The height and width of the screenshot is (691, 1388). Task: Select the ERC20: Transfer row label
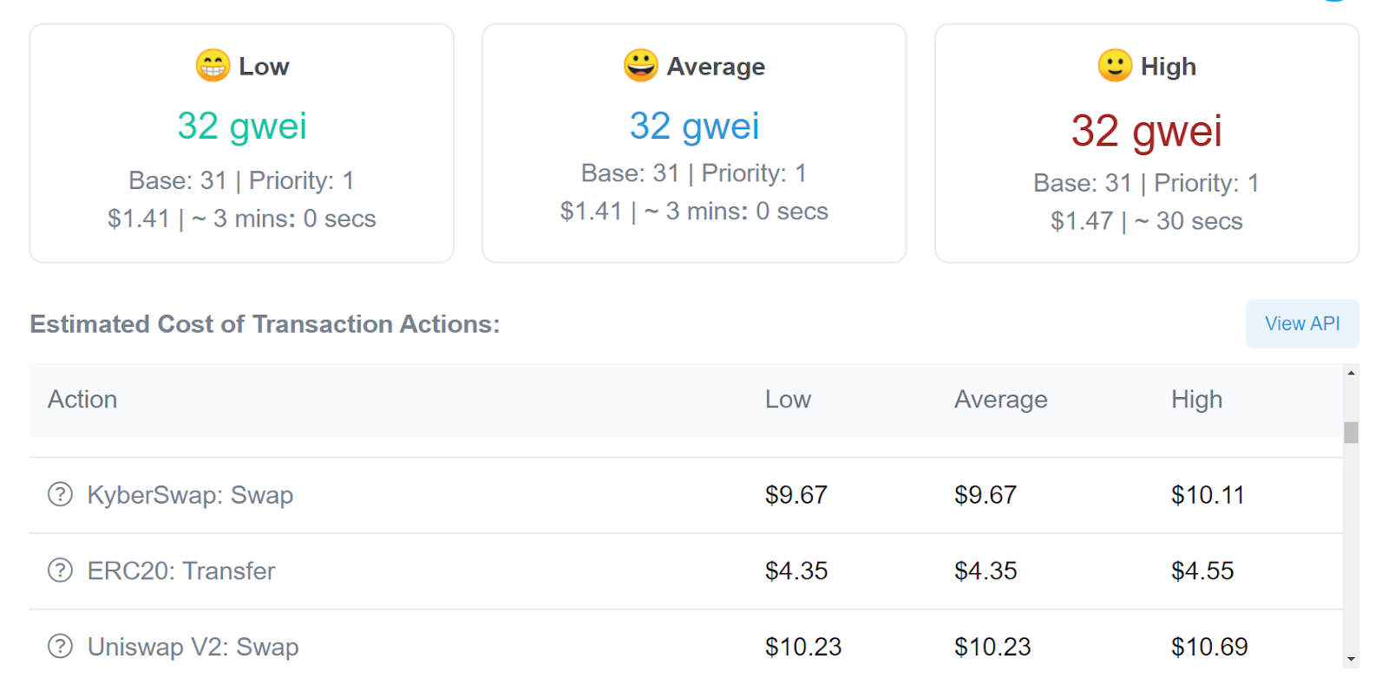tap(181, 570)
